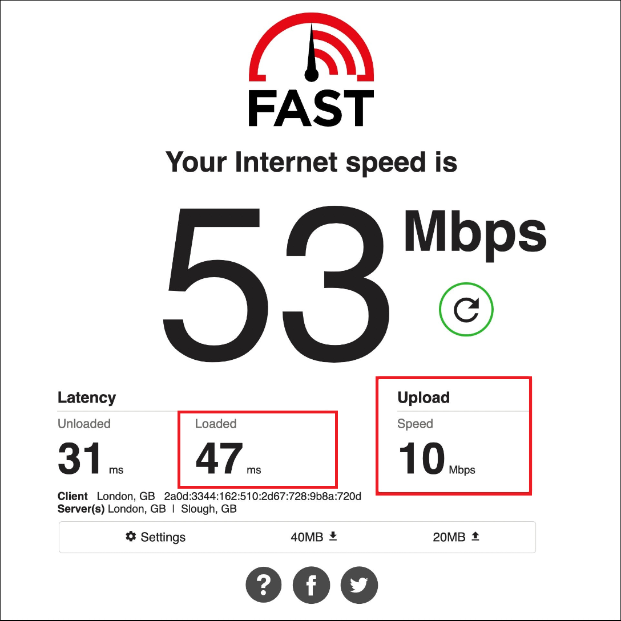Open the help question mark icon

pyautogui.click(x=264, y=585)
